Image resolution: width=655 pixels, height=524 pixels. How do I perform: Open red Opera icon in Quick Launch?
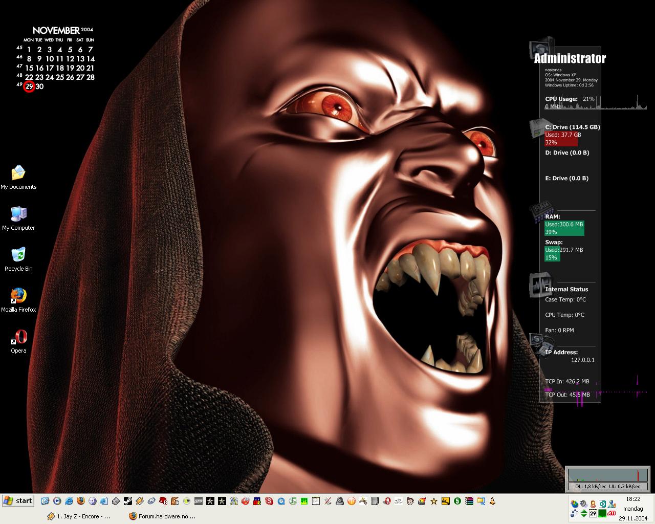coord(387,501)
